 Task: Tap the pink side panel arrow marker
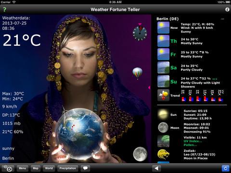coord(149,87)
